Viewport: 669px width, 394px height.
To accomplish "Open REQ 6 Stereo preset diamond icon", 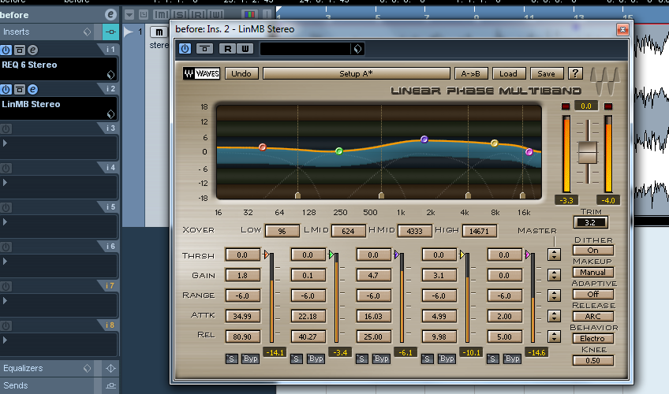I will [x=110, y=75].
